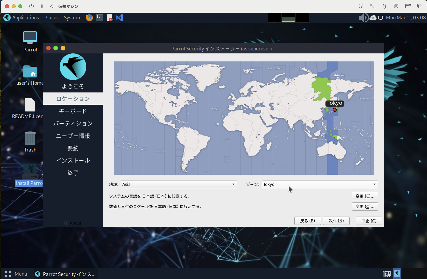The width and height of the screenshot is (427, 279).
Task: Click the shared folder icon in the VM toolbar
Action: tap(408, 6)
